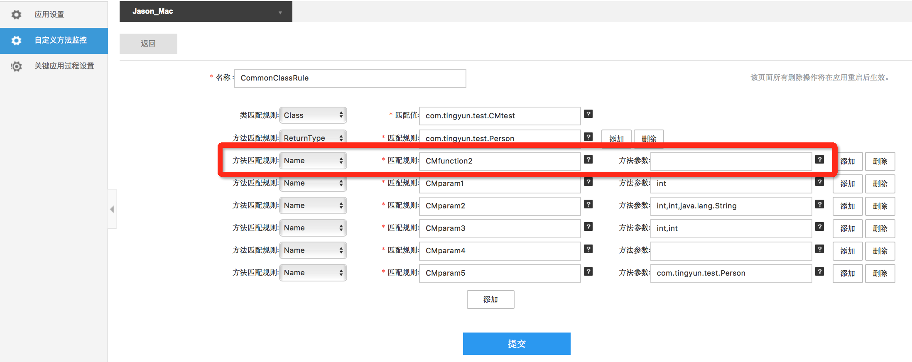This screenshot has width=912, height=362.
Task: Click the gear icon for 关键应用过程设置
Action: coord(16,66)
